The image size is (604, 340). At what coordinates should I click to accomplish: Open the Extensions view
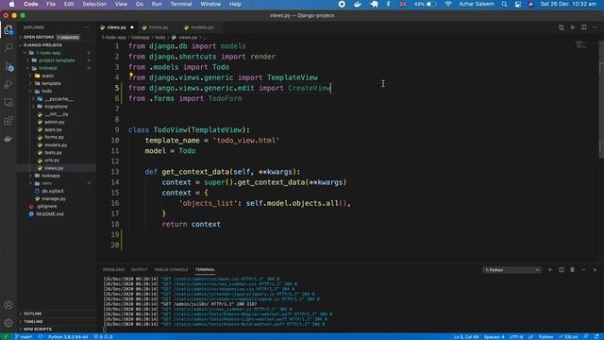(8, 121)
